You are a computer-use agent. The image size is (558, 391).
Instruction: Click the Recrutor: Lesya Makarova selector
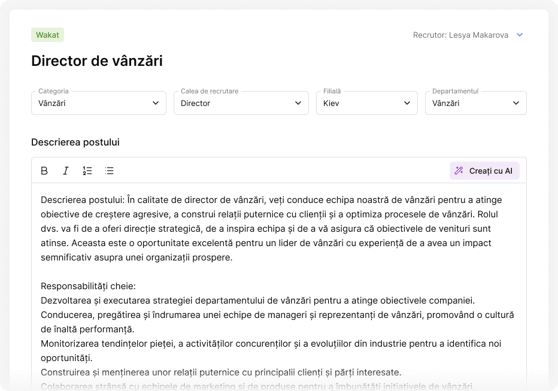[x=460, y=35]
